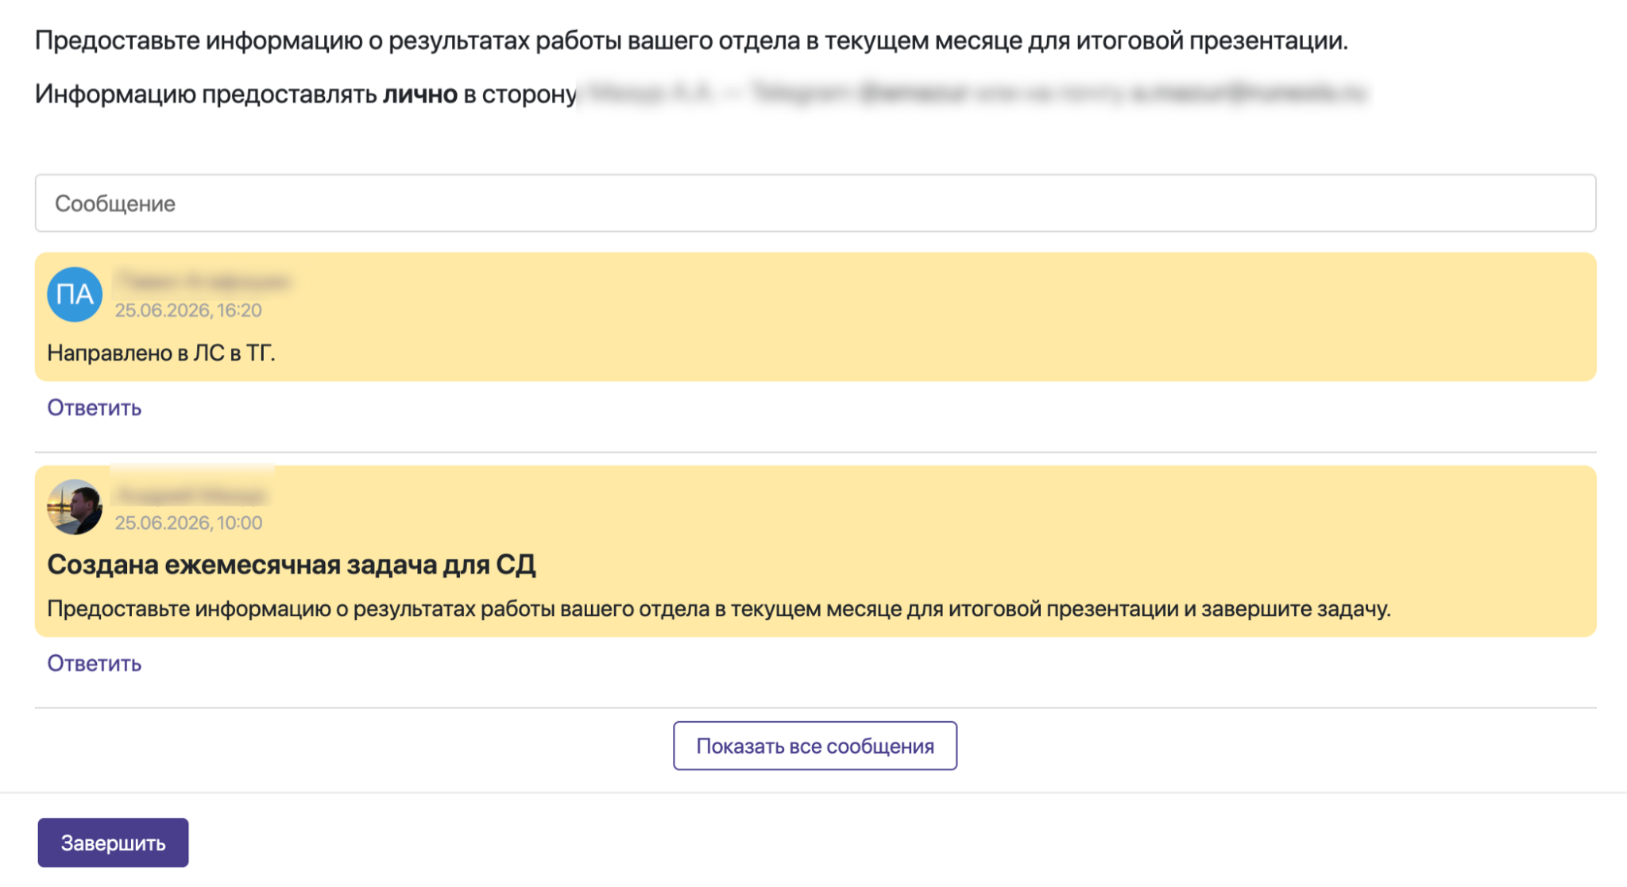
Task: Click the message text ending и завершите задачу
Action: coord(719,609)
